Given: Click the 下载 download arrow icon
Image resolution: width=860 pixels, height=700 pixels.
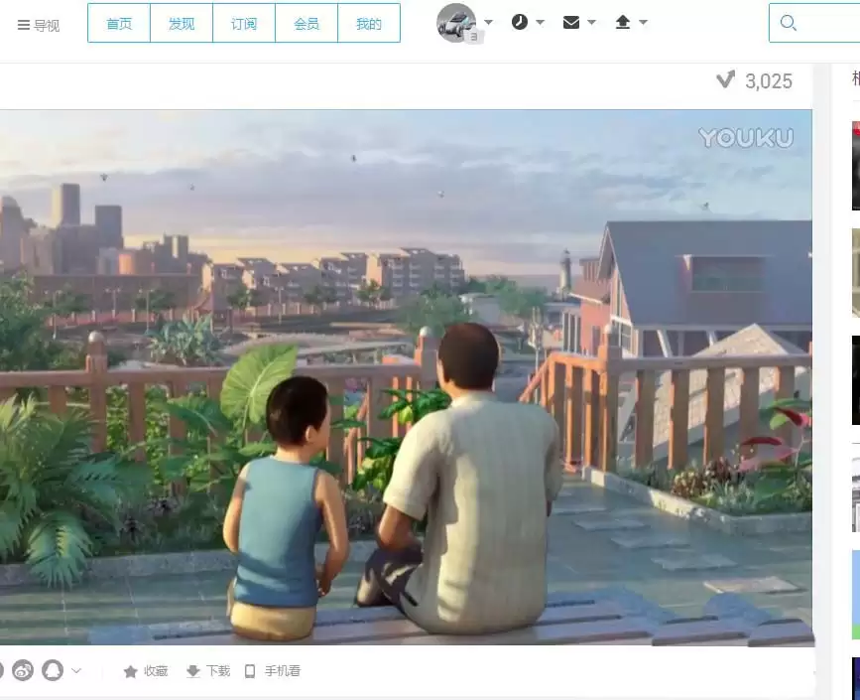Looking at the screenshot, I should tap(193, 671).
